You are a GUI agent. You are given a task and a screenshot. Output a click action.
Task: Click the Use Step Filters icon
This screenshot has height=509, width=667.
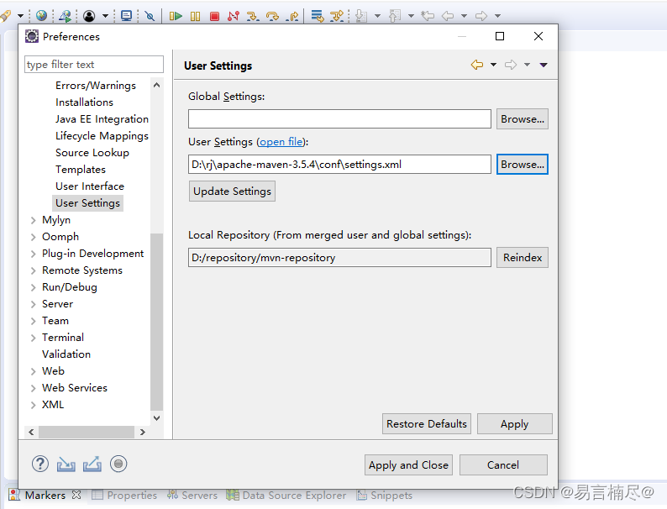coord(337,16)
